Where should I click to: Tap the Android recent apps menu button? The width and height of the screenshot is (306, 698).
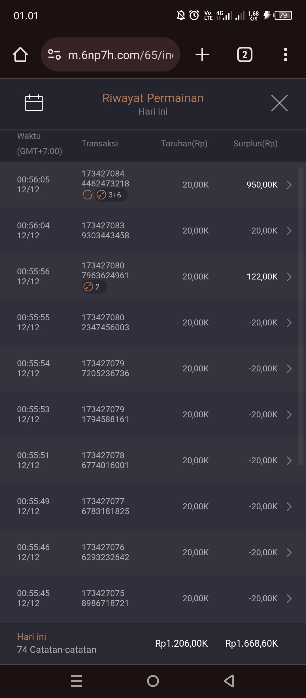click(76, 681)
